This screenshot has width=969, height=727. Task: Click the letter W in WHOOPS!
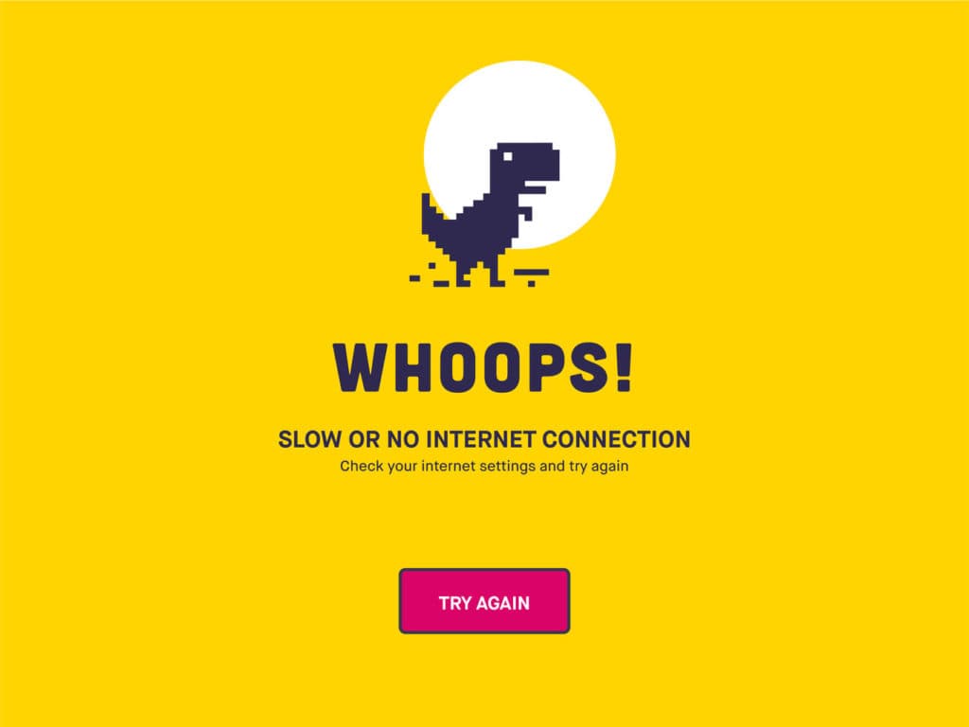(359, 368)
